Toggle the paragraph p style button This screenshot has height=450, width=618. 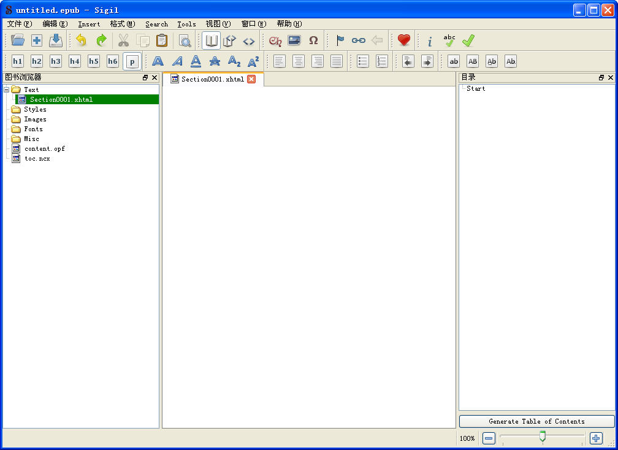132,61
